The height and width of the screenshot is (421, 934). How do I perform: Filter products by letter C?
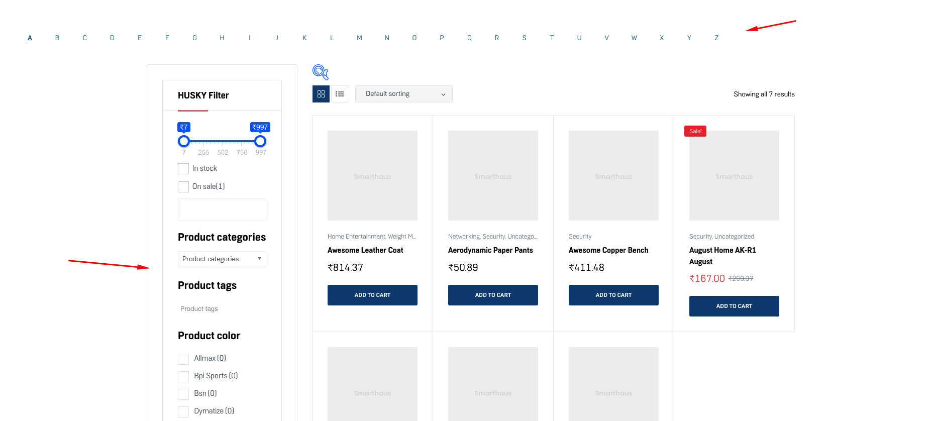(85, 38)
